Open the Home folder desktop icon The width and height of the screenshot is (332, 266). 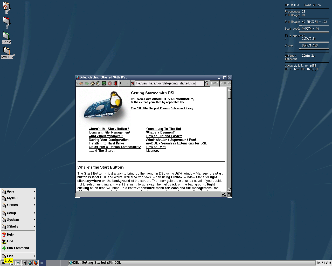pyautogui.click(x=6, y=7)
